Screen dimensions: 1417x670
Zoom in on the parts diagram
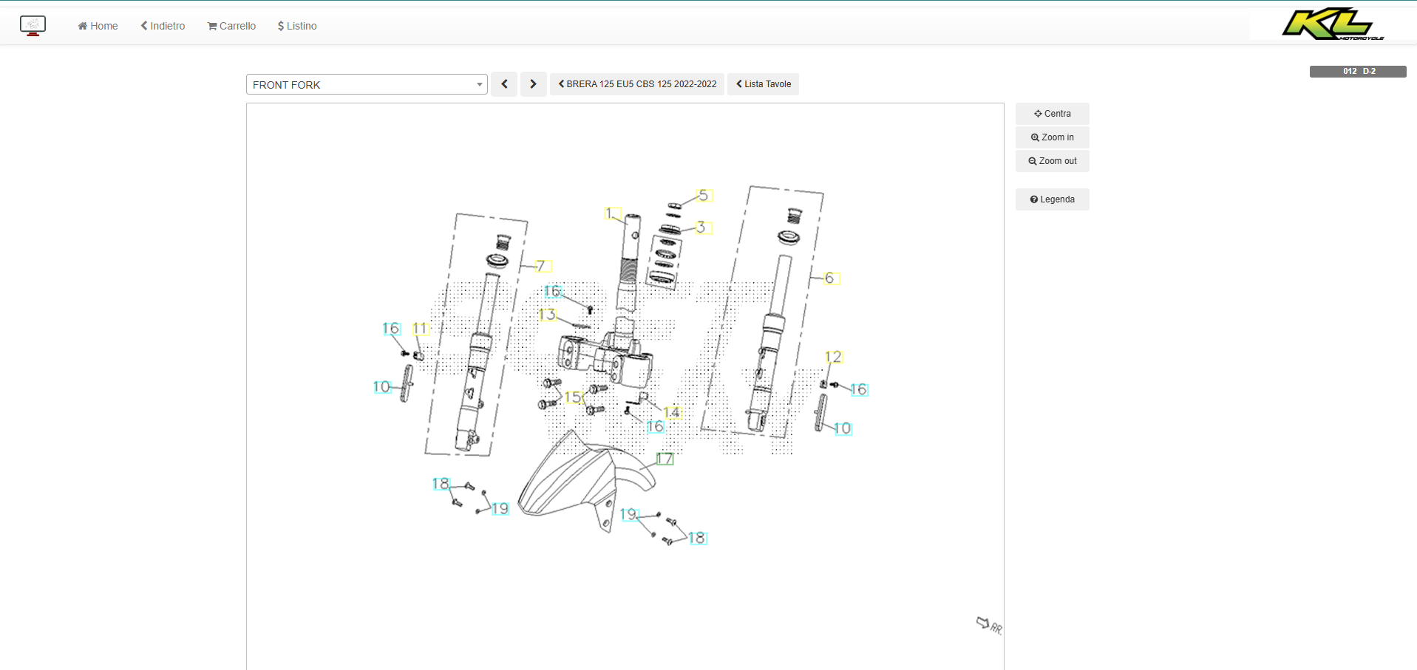[1052, 137]
